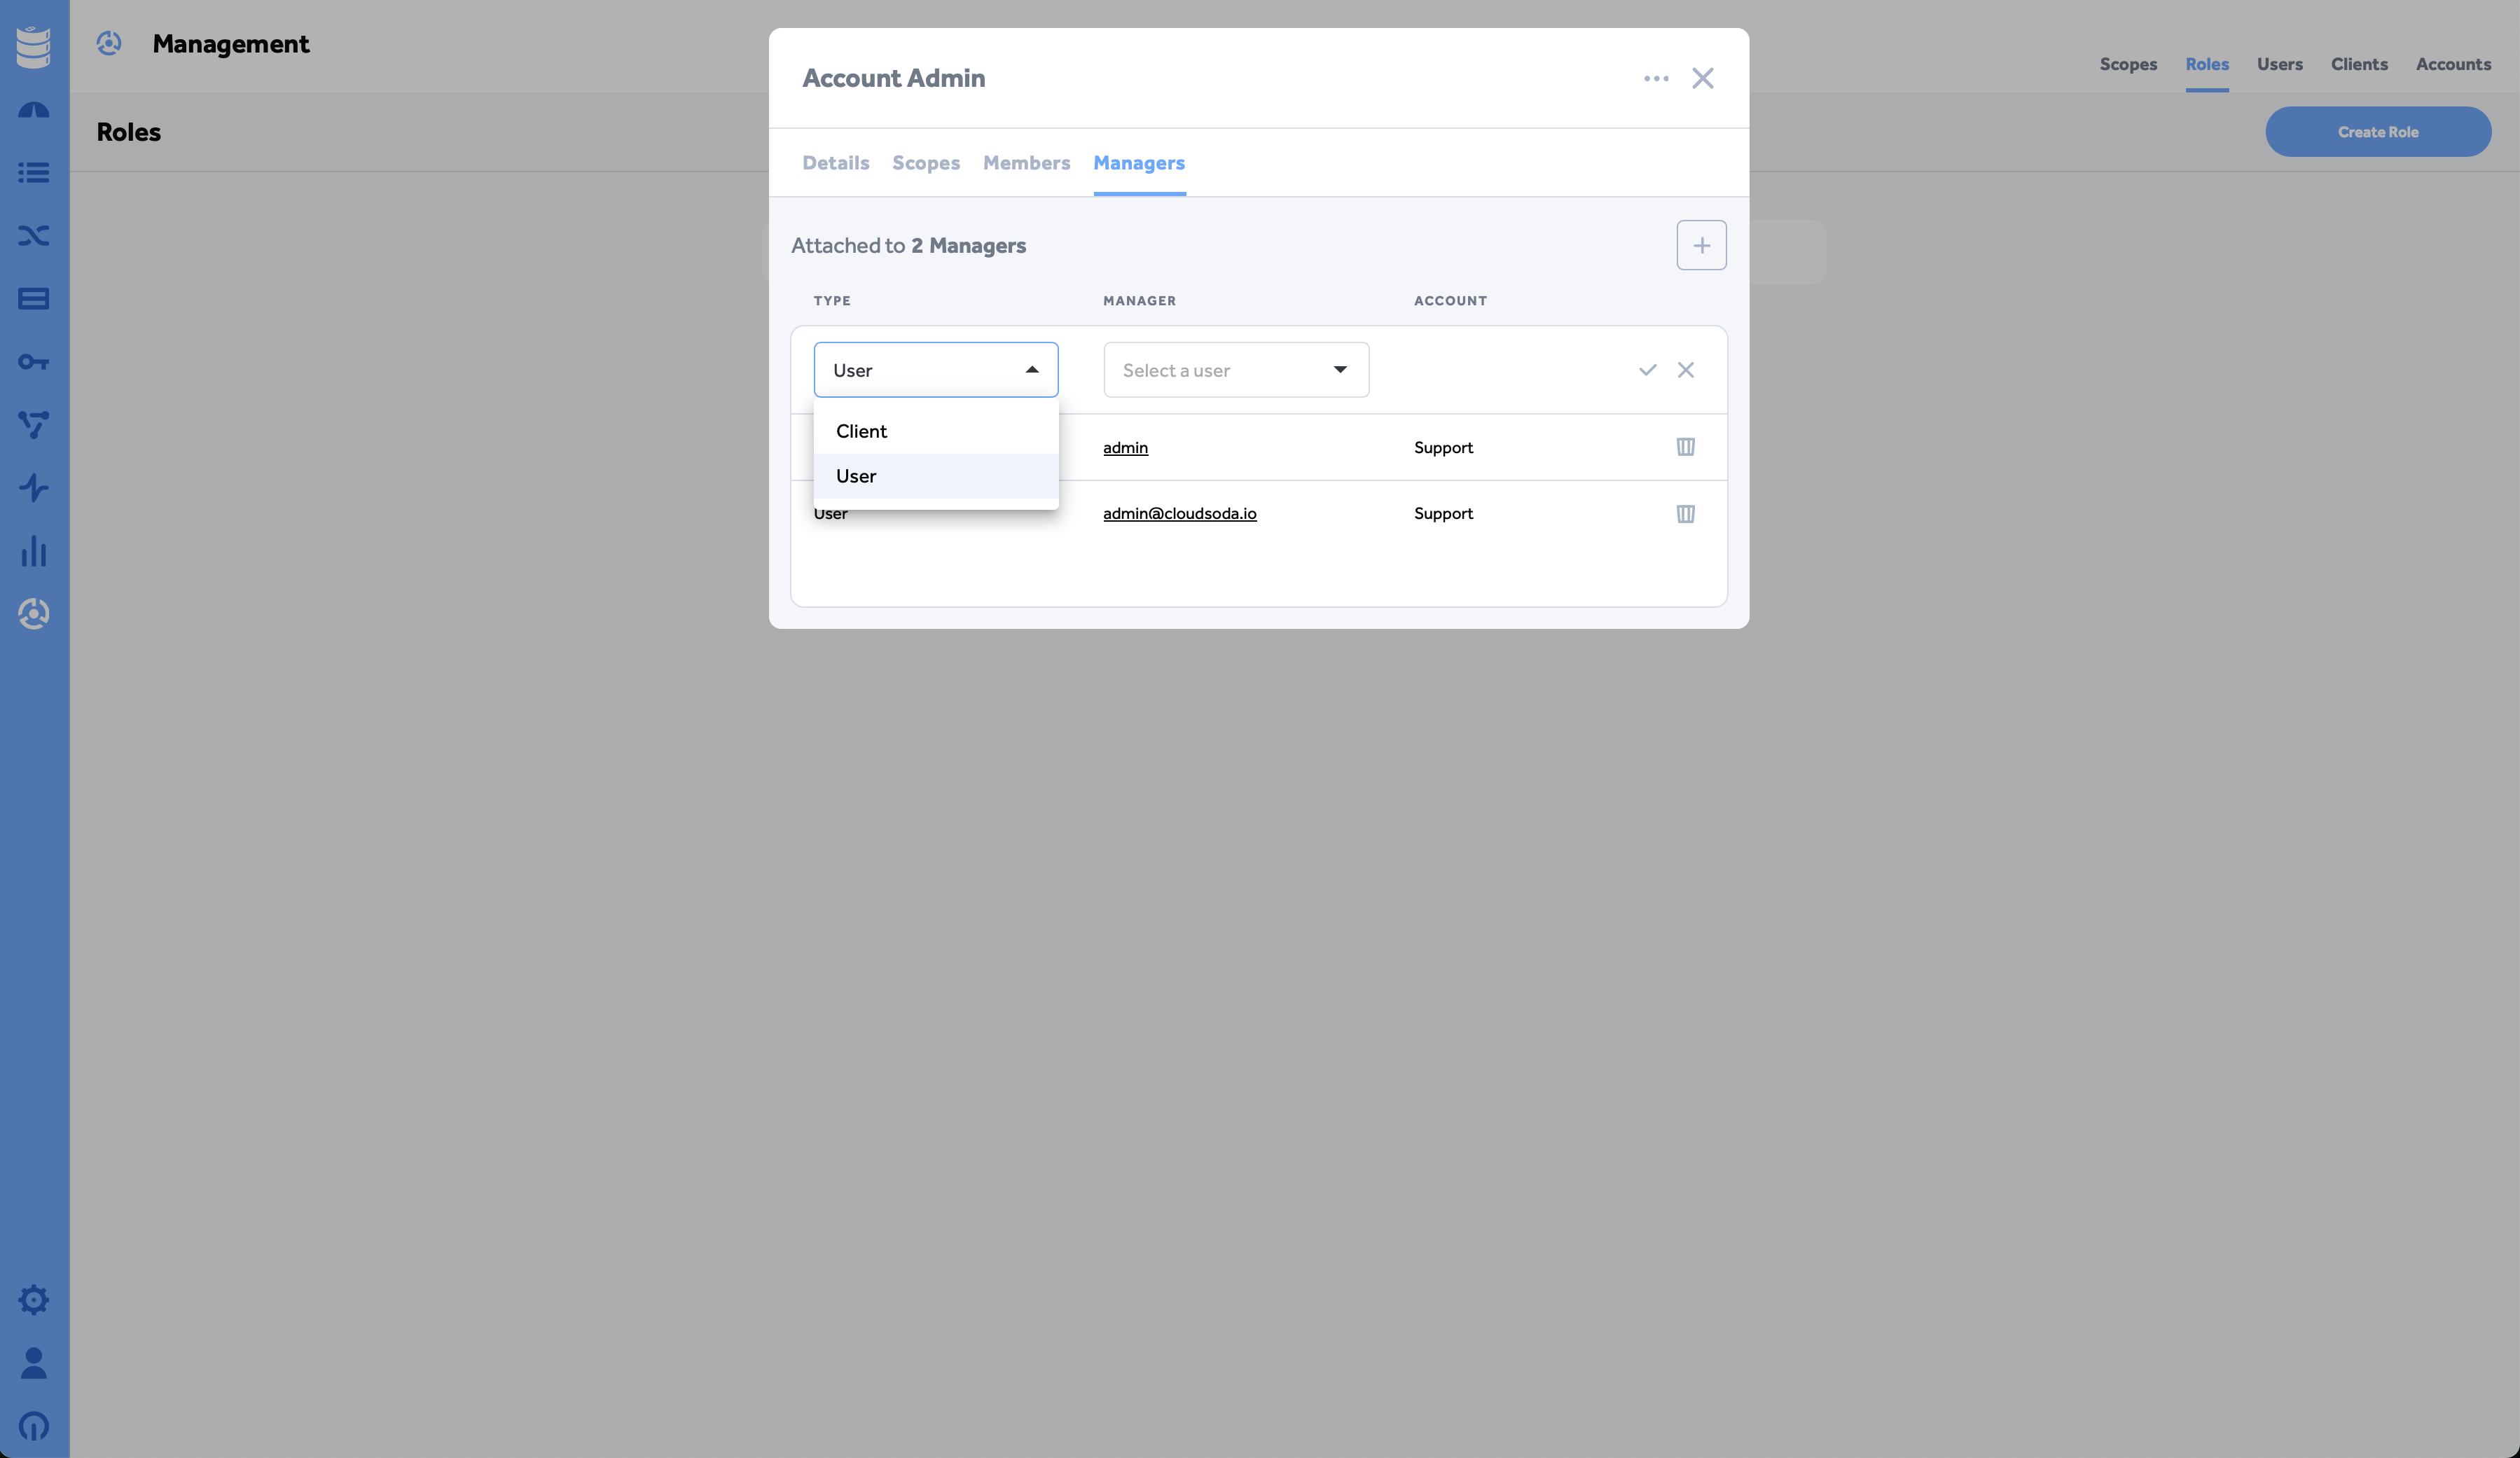Open the Details tab
Screen dimensions: 2520x1458
pos(836,163)
